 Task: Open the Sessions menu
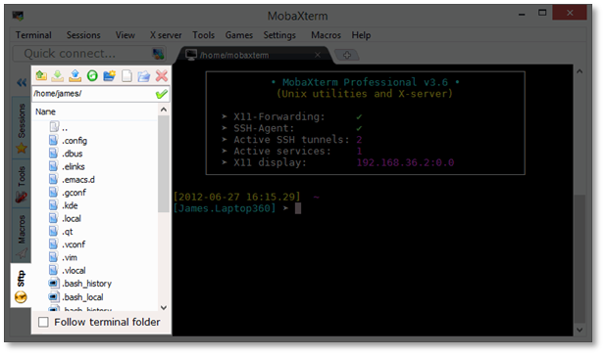[83, 35]
